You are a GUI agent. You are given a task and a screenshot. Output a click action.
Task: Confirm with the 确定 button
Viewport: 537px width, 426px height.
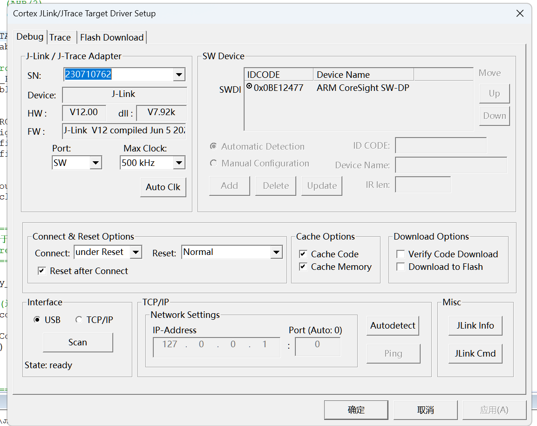pyautogui.click(x=356, y=410)
